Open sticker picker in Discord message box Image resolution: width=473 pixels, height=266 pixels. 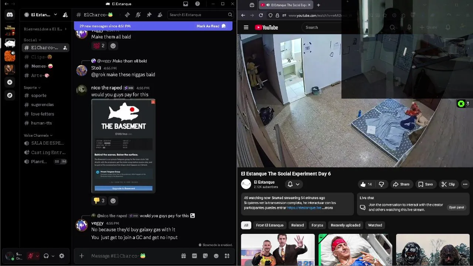click(205, 256)
